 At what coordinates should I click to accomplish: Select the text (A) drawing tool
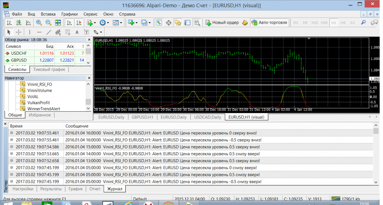point(77,32)
